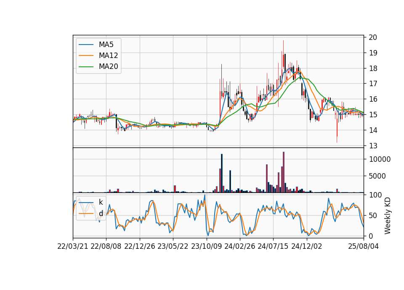This screenshot has width=404, height=290.
Task: Click the blue MA5 legend line sample
Action: point(86,45)
